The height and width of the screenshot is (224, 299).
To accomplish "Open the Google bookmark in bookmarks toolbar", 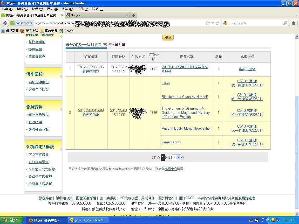I will click(x=66, y=31).
